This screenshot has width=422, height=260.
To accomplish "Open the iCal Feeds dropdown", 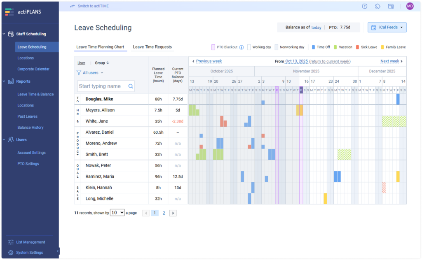I will pos(387,28).
